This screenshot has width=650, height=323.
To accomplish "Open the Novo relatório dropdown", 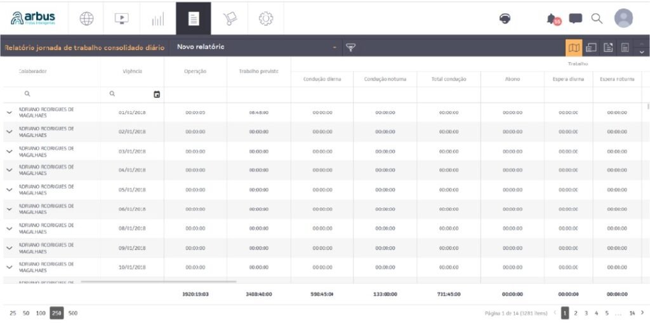I will tap(256, 47).
